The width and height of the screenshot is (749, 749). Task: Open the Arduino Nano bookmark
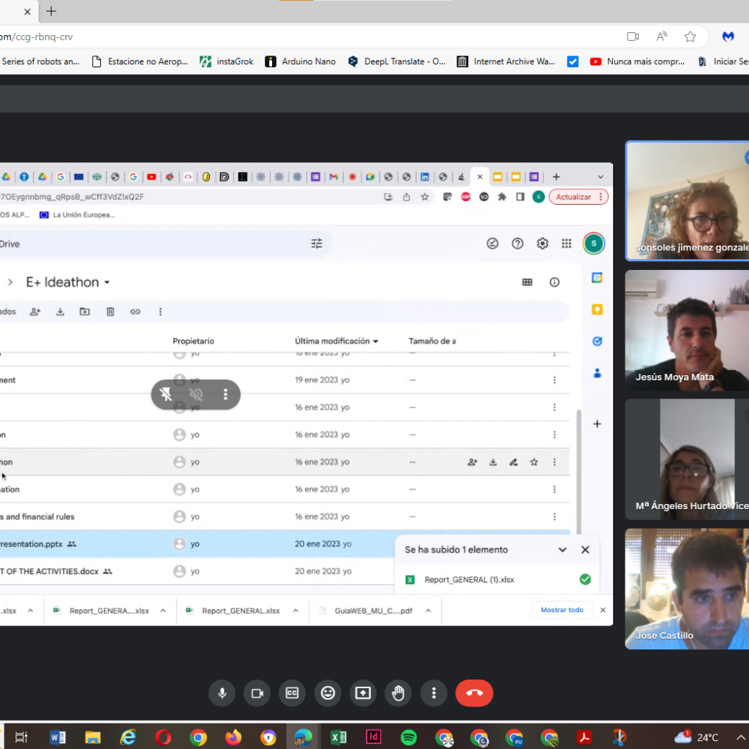click(301, 61)
